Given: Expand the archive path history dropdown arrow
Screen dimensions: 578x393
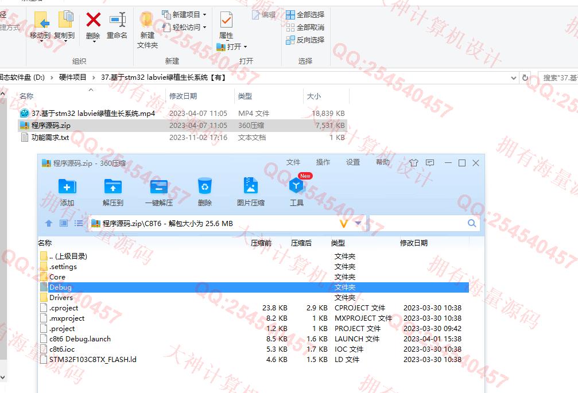Looking at the screenshot, I should tap(358, 223).
